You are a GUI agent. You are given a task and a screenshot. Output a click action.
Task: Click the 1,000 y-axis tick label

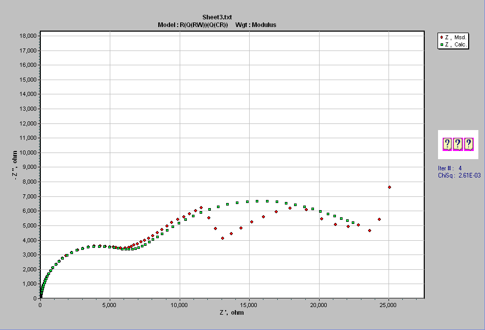30,284
